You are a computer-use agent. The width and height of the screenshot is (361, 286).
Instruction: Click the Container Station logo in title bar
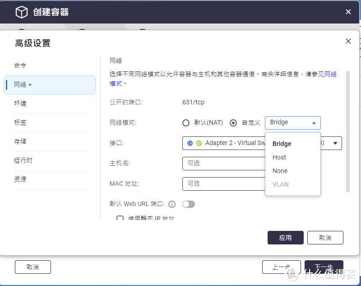[x=21, y=12]
